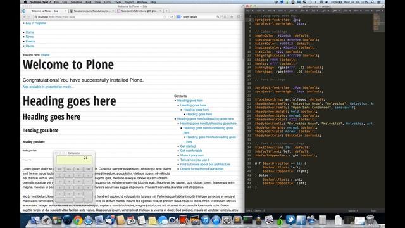The width and height of the screenshot is (405, 228).
Task: Switch to Welcome to Plone browser tab
Action: (x=45, y=11)
